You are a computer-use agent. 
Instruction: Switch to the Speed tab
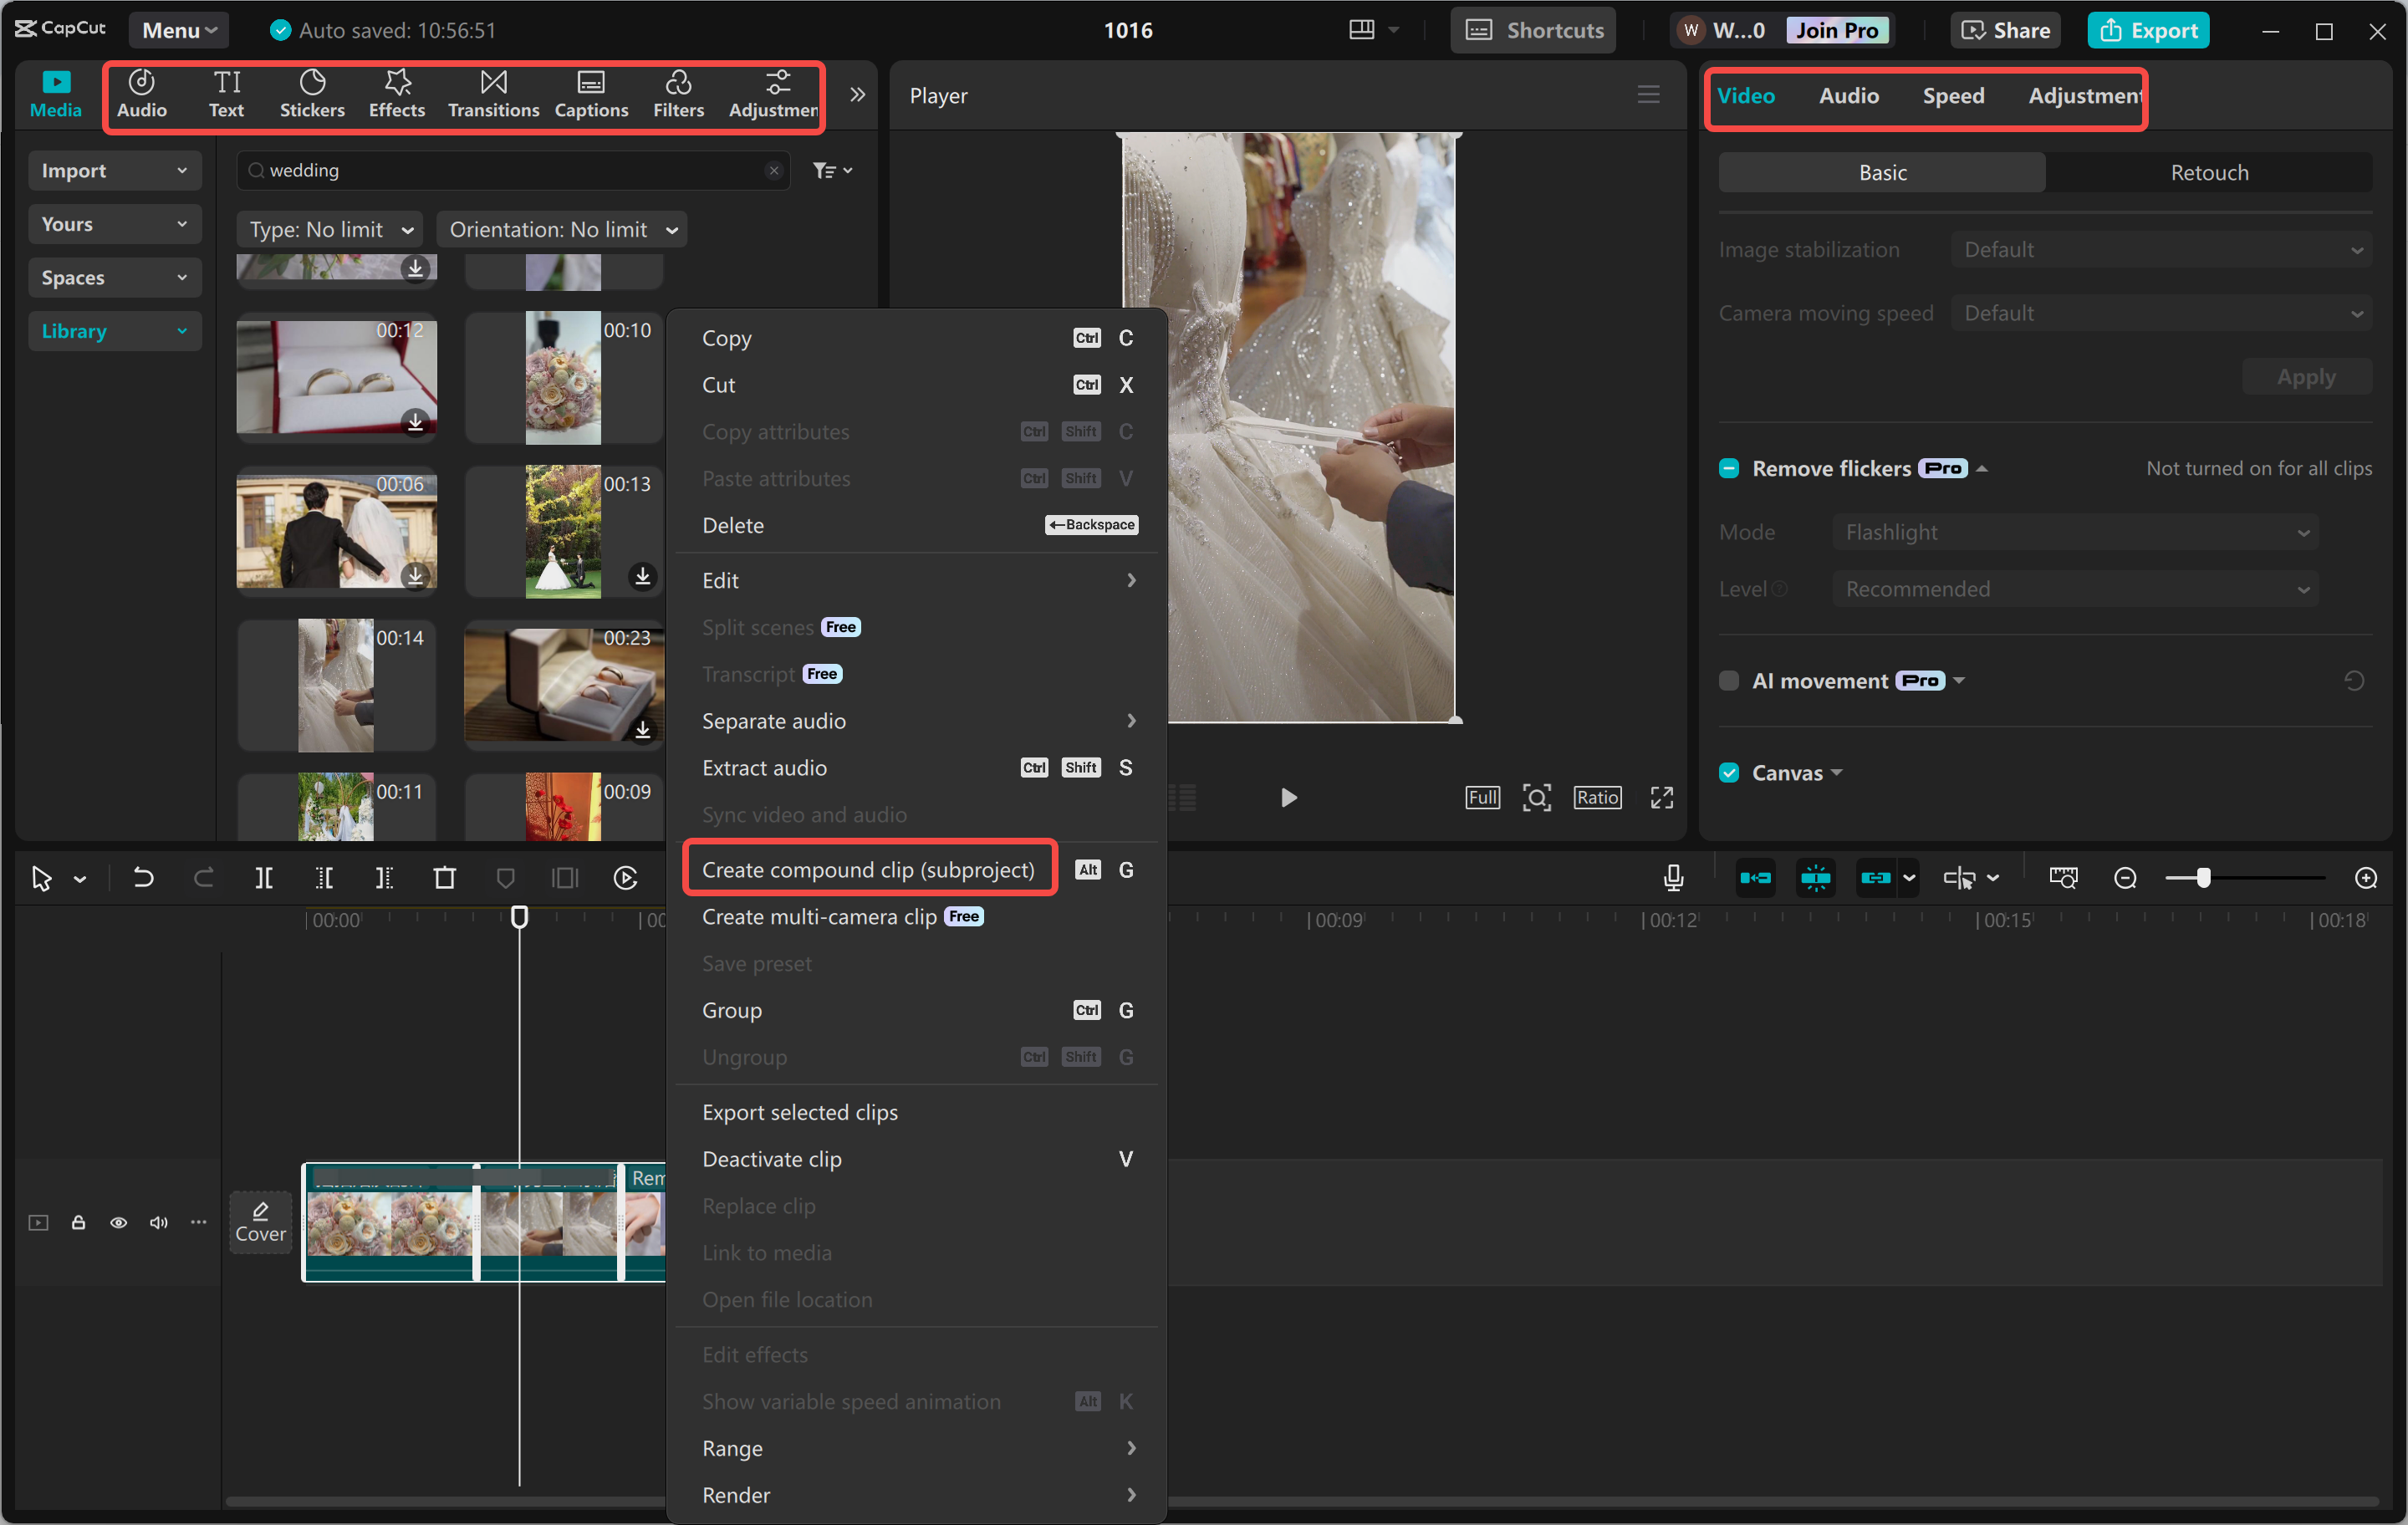[x=1953, y=95]
